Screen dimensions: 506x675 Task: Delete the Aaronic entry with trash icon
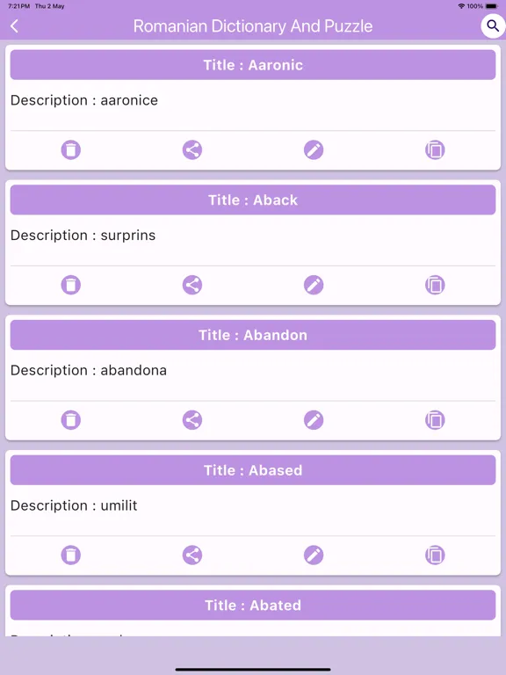tap(71, 149)
